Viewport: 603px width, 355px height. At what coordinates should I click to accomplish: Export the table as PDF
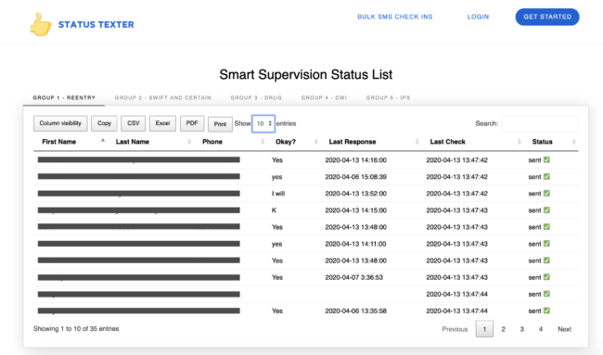click(192, 123)
